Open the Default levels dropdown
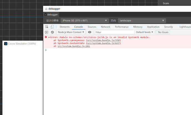Image resolution: width=191 pixels, height=115 pixels. click(x=144, y=32)
